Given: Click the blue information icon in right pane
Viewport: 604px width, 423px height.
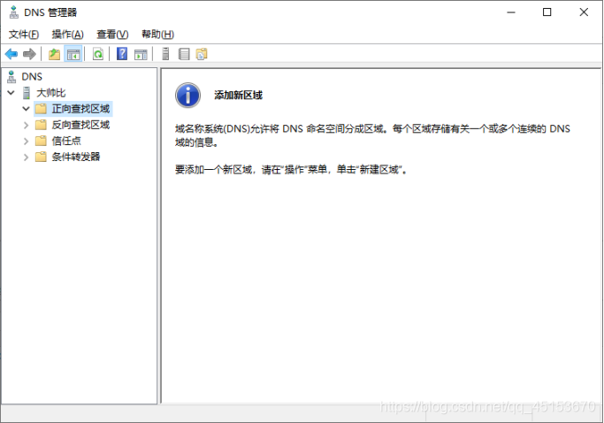Looking at the screenshot, I should (x=187, y=96).
